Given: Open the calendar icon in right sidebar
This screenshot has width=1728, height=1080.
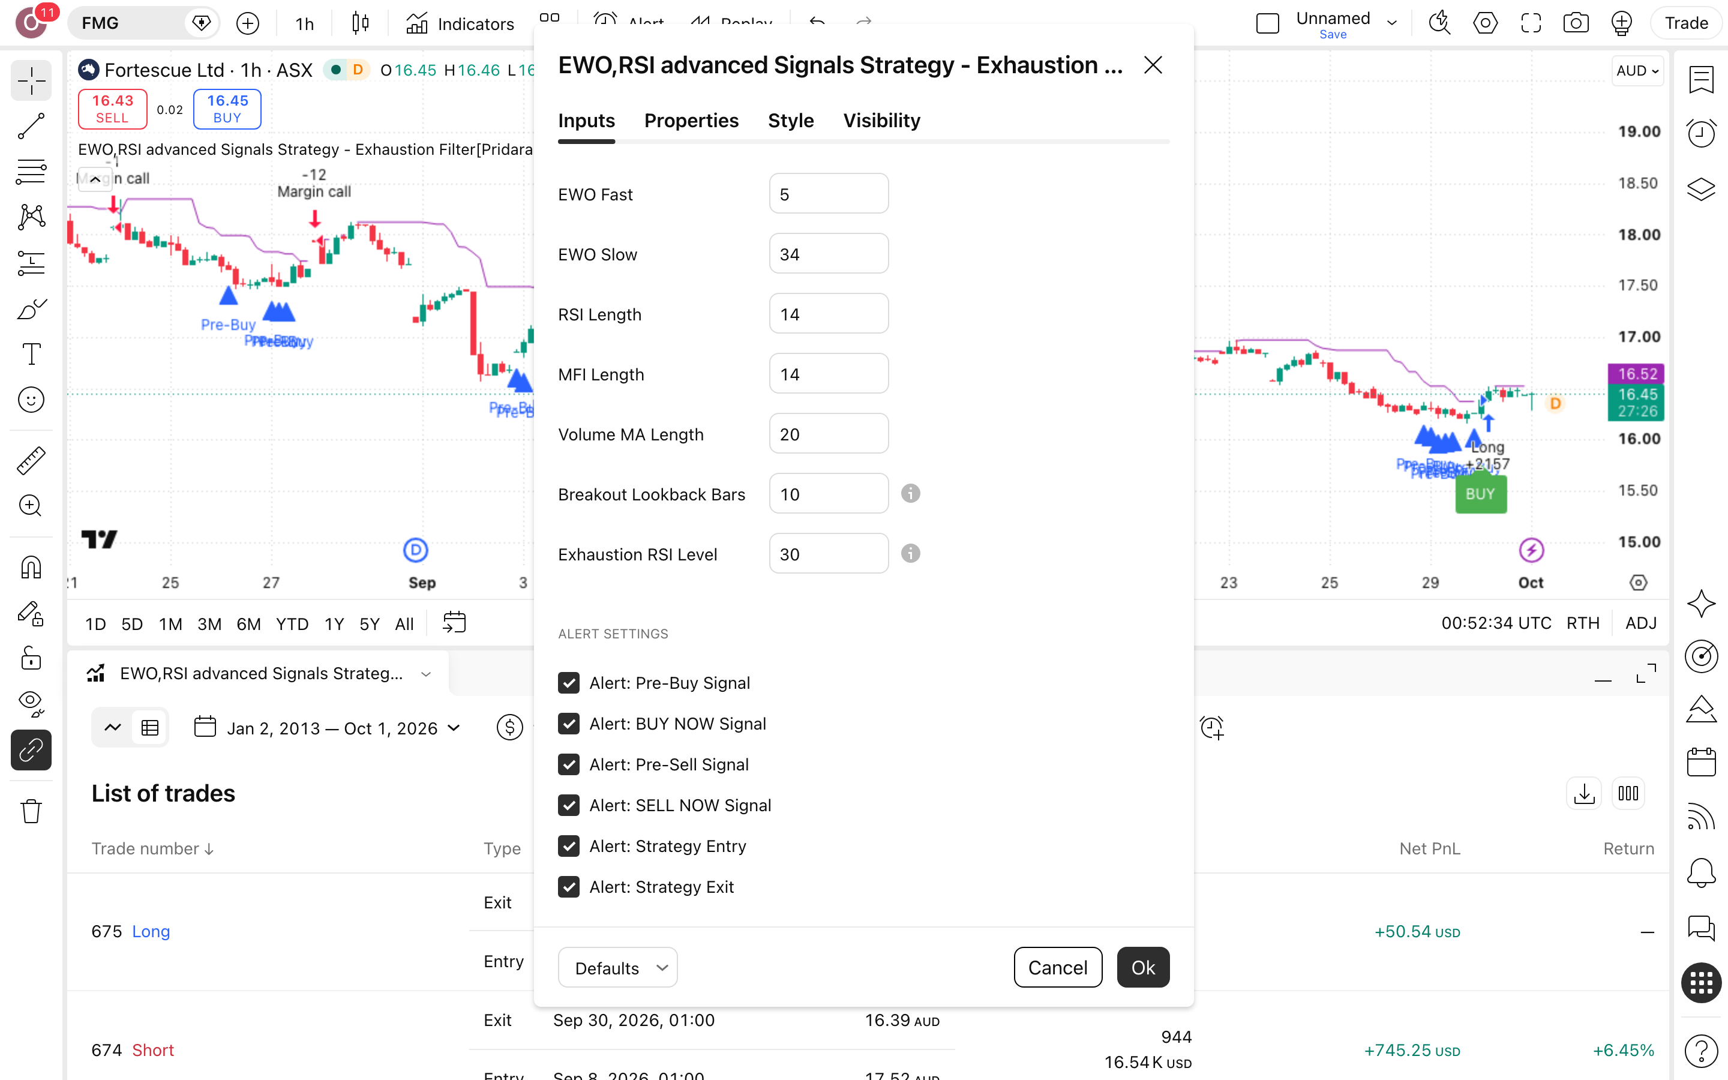Looking at the screenshot, I should (x=1701, y=761).
